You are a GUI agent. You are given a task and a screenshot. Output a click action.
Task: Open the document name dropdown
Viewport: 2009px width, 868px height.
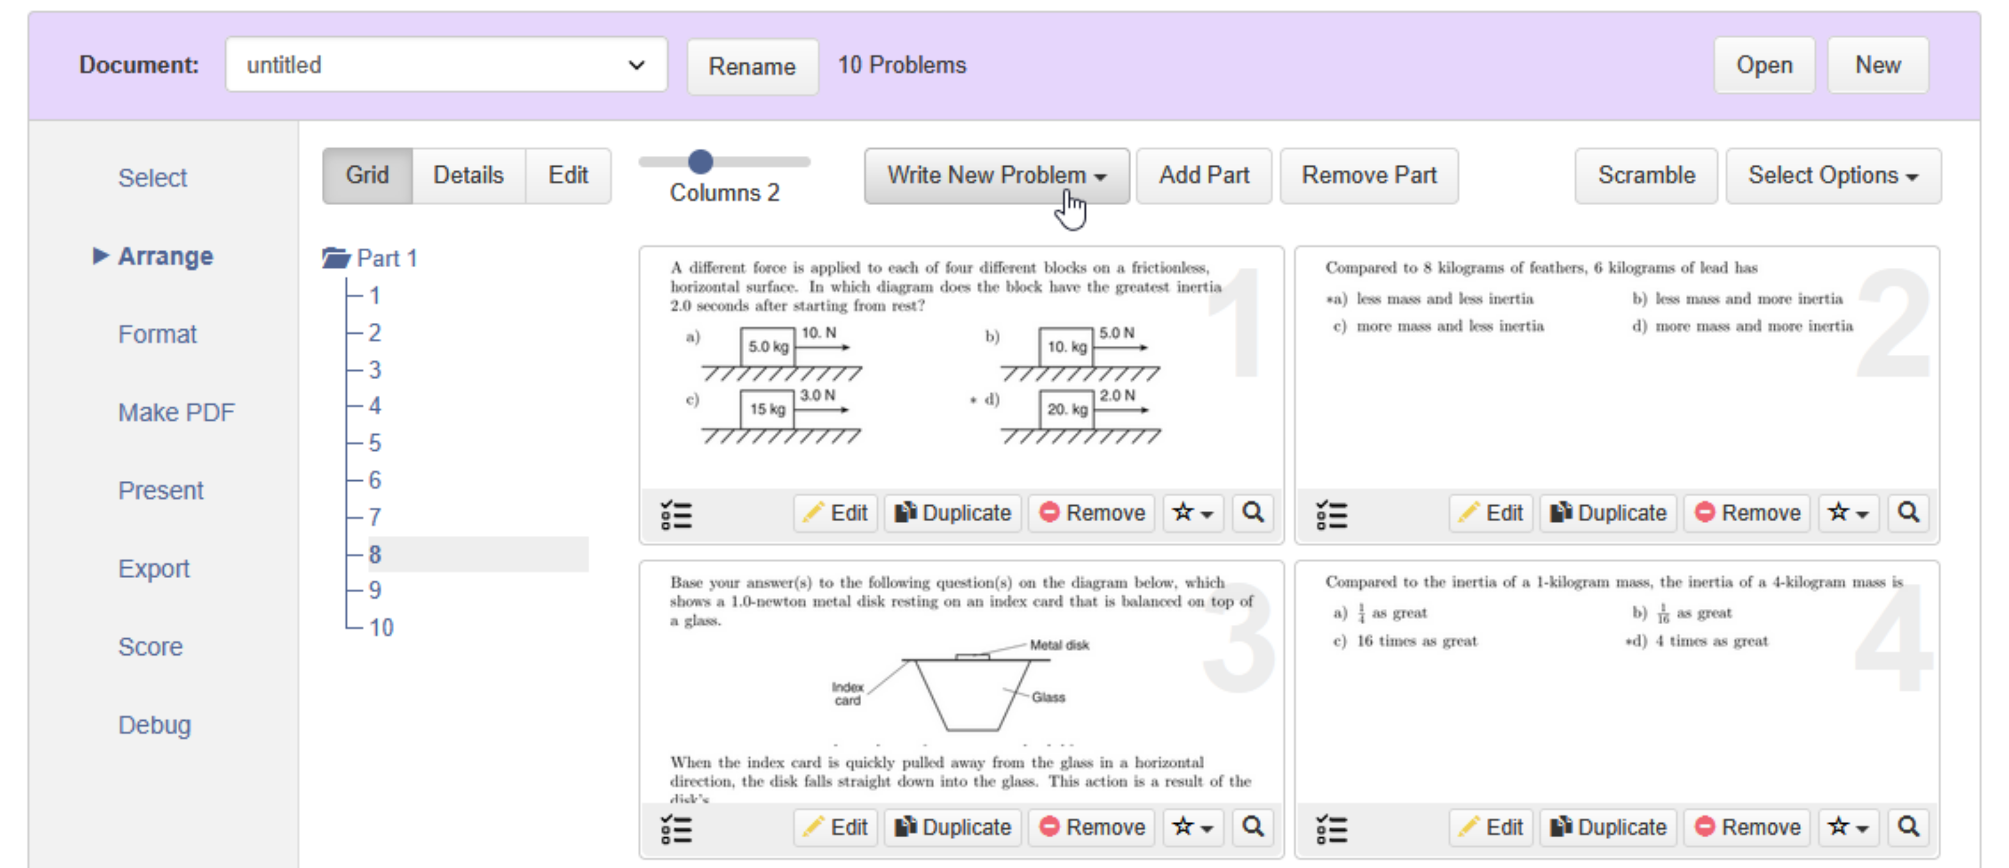click(x=446, y=65)
